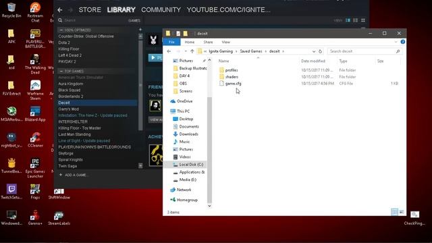Open MSI Afterburner desktop icon
Screen dimensions: 432x243
pyautogui.click(x=11, y=114)
